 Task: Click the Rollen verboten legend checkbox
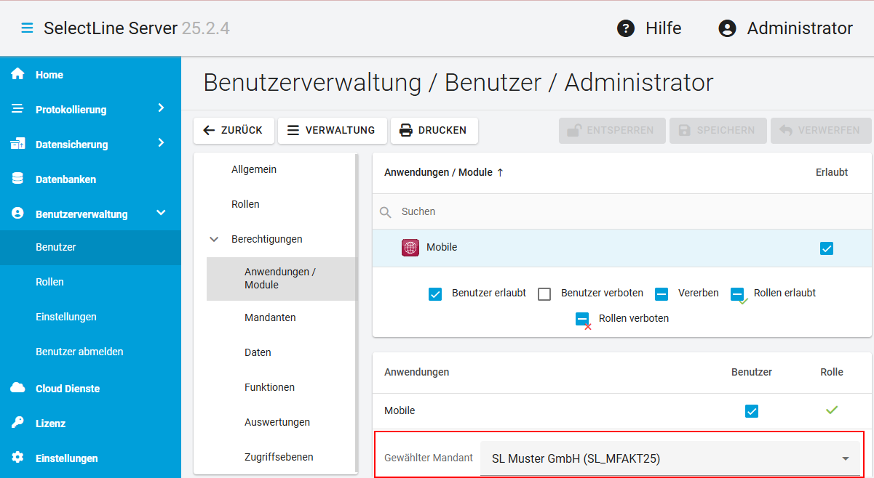(582, 319)
